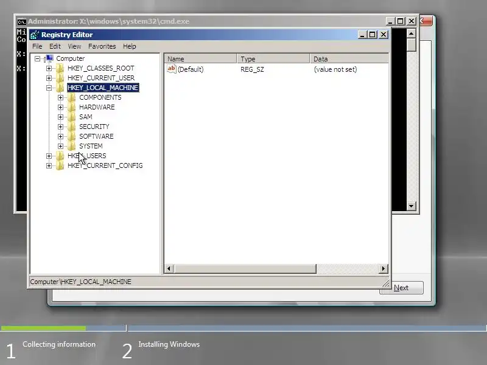Screen dimensions: 487x365
Task: Click the horizontal scrollbar thumb in values pane
Action: coord(245,269)
